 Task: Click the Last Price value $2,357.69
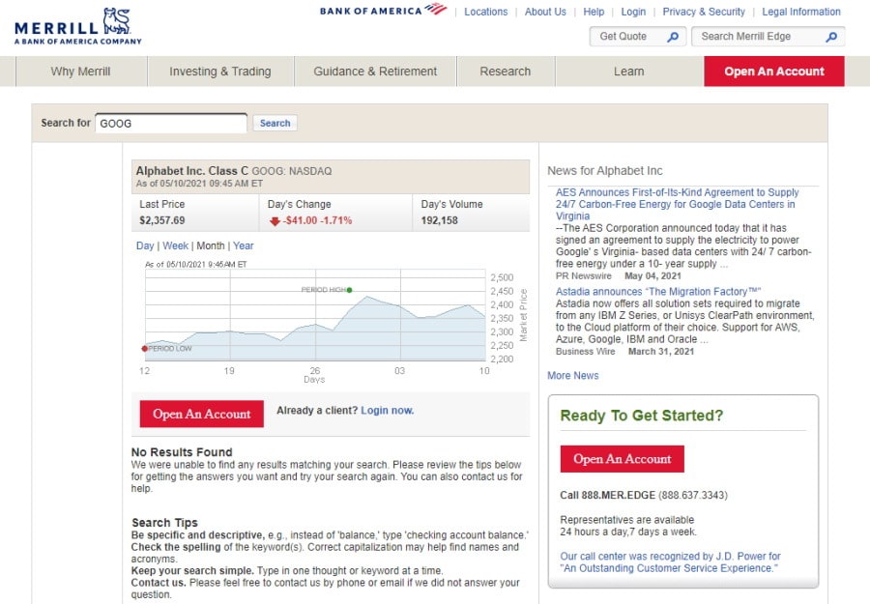tap(162, 220)
